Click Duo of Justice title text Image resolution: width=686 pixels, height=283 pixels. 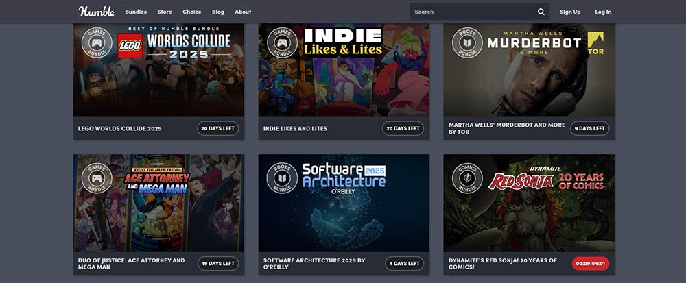(131, 264)
